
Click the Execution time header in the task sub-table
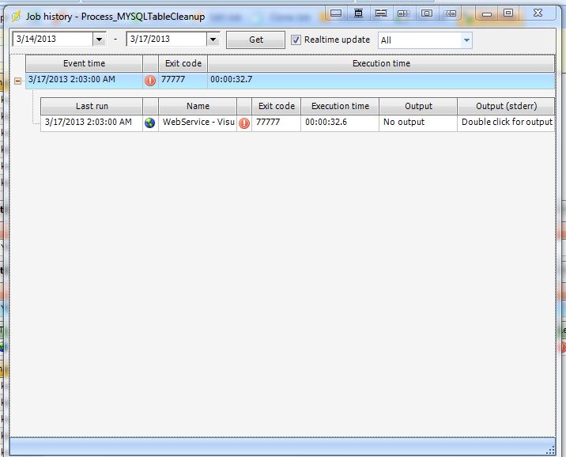tap(340, 106)
